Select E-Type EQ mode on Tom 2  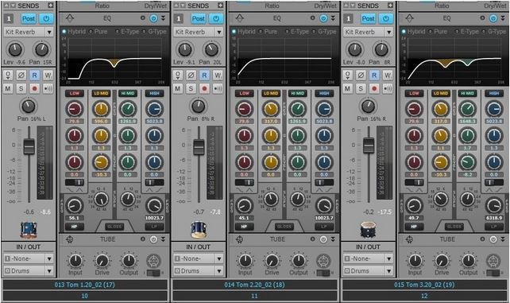[296, 32]
